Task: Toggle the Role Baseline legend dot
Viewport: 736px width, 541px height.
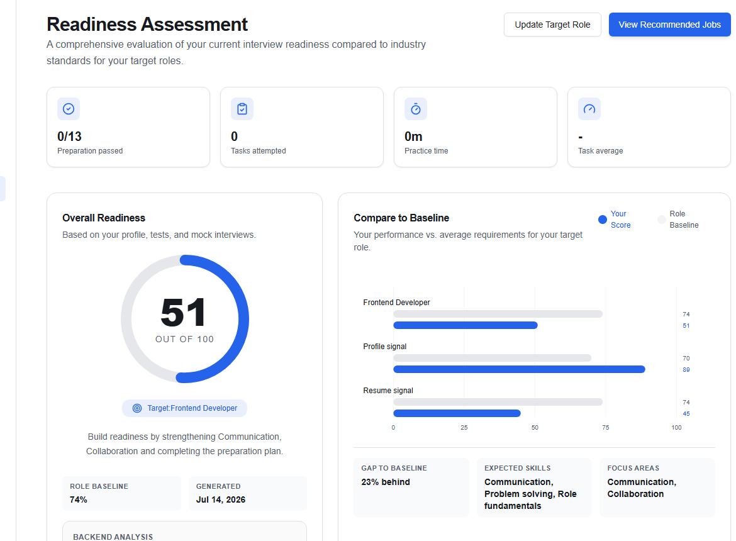Action: click(662, 220)
